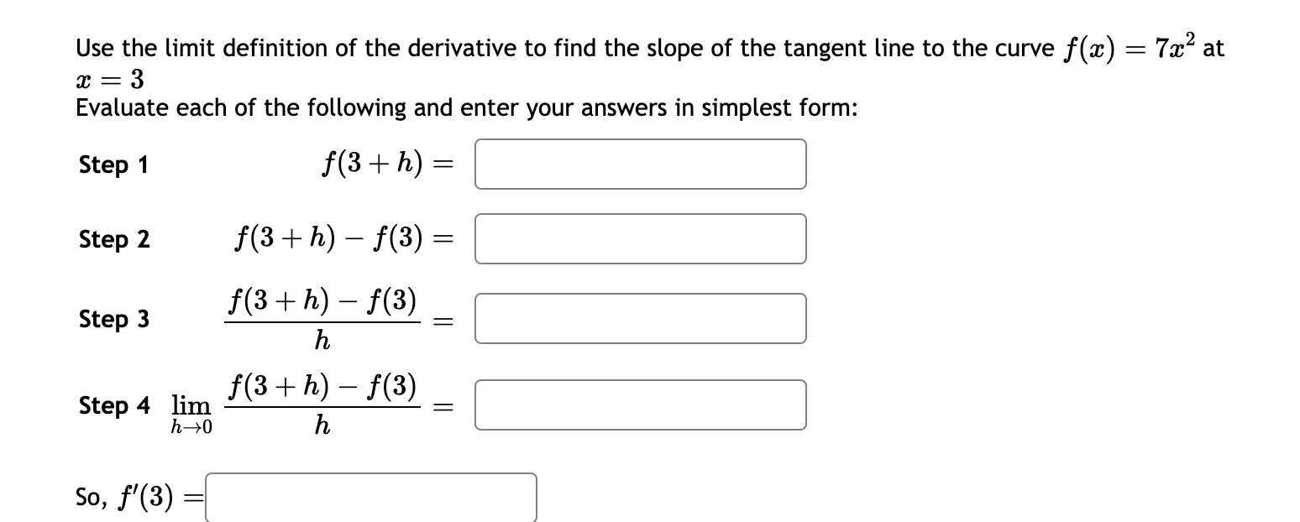The height and width of the screenshot is (522, 1300).
Task: Click the Step 1 answer input box
Action: pos(640,164)
